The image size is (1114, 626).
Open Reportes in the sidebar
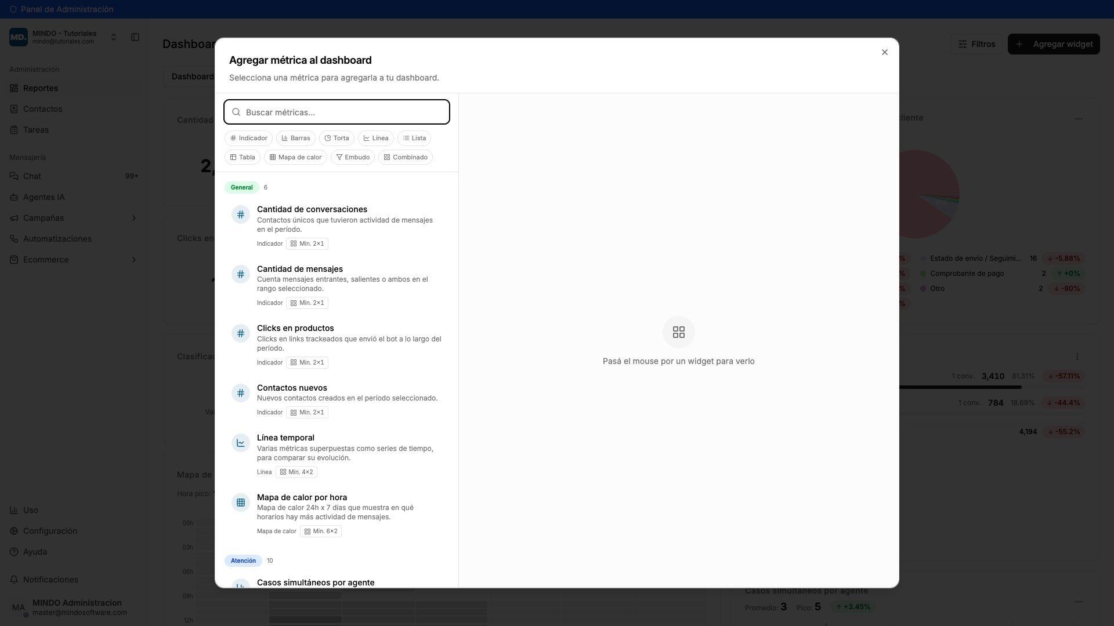point(74,88)
